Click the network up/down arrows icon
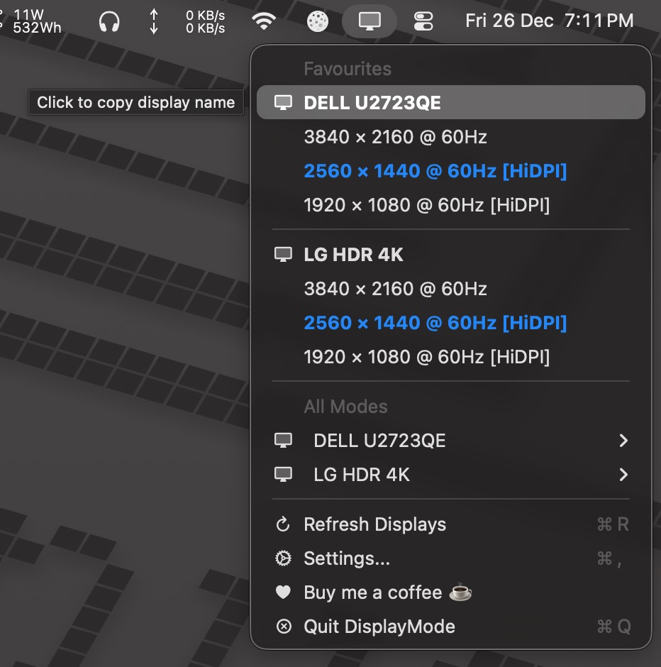This screenshot has height=667, width=661. 154,21
